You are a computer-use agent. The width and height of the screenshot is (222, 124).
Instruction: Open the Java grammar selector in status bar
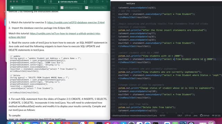195,115
